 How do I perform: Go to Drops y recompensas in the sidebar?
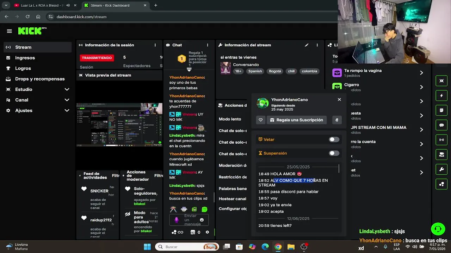click(x=38, y=79)
